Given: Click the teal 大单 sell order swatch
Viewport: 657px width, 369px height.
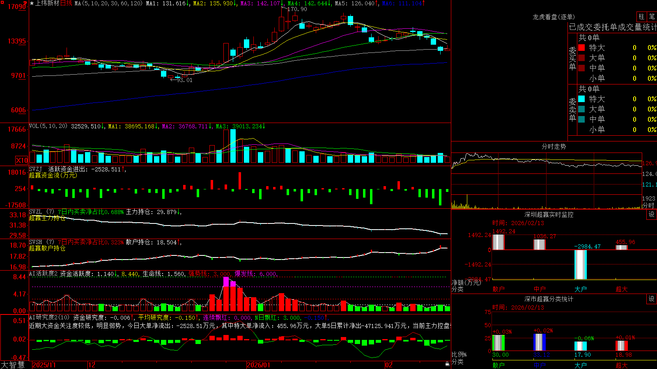Looking at the screenshot, I should [x=581, y=109].
